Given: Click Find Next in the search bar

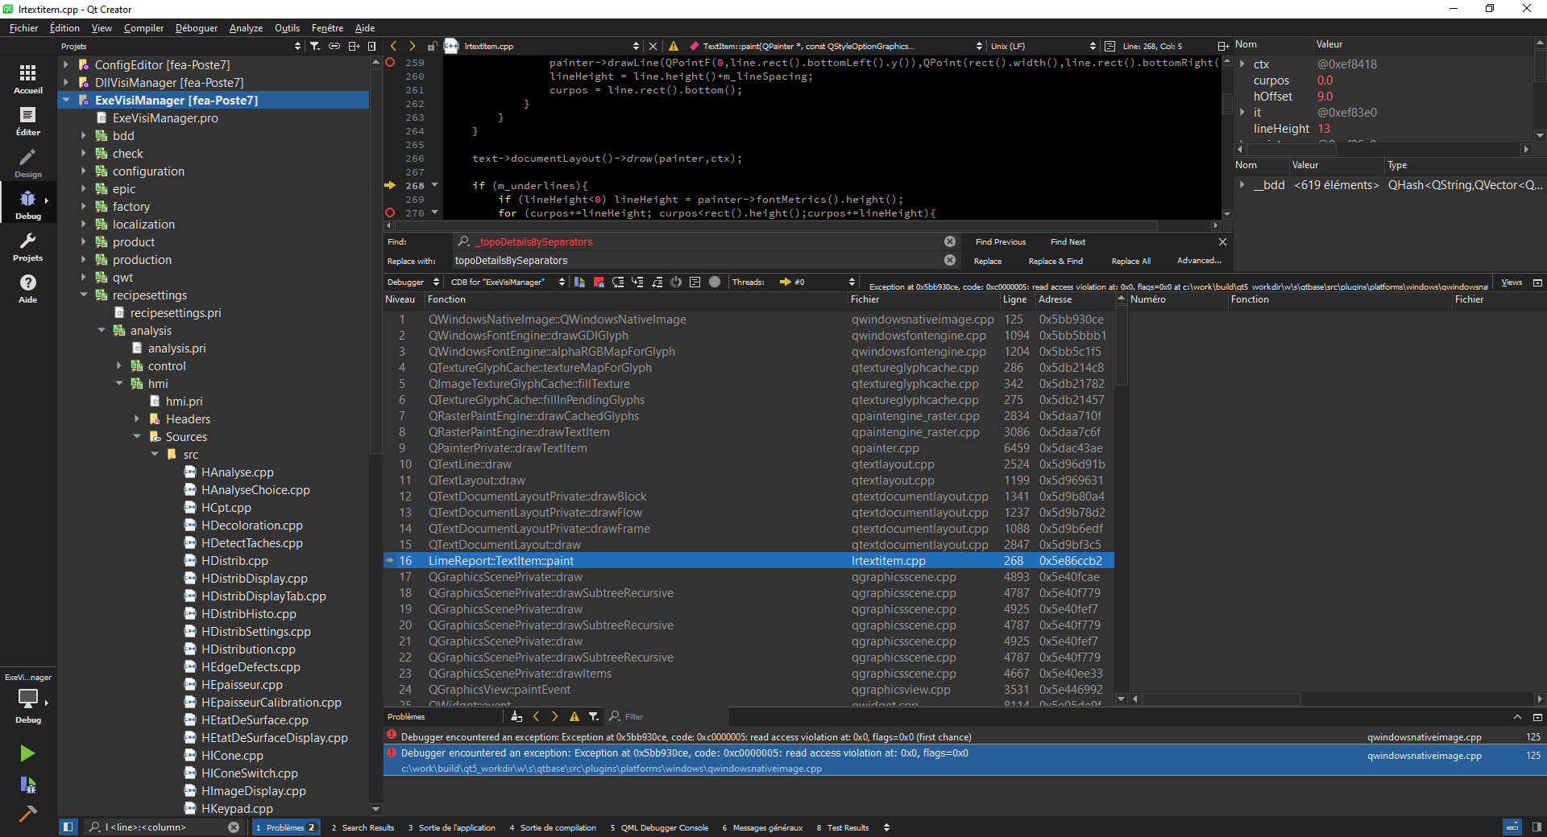Looking at the screenshot, I should 1068,242.
